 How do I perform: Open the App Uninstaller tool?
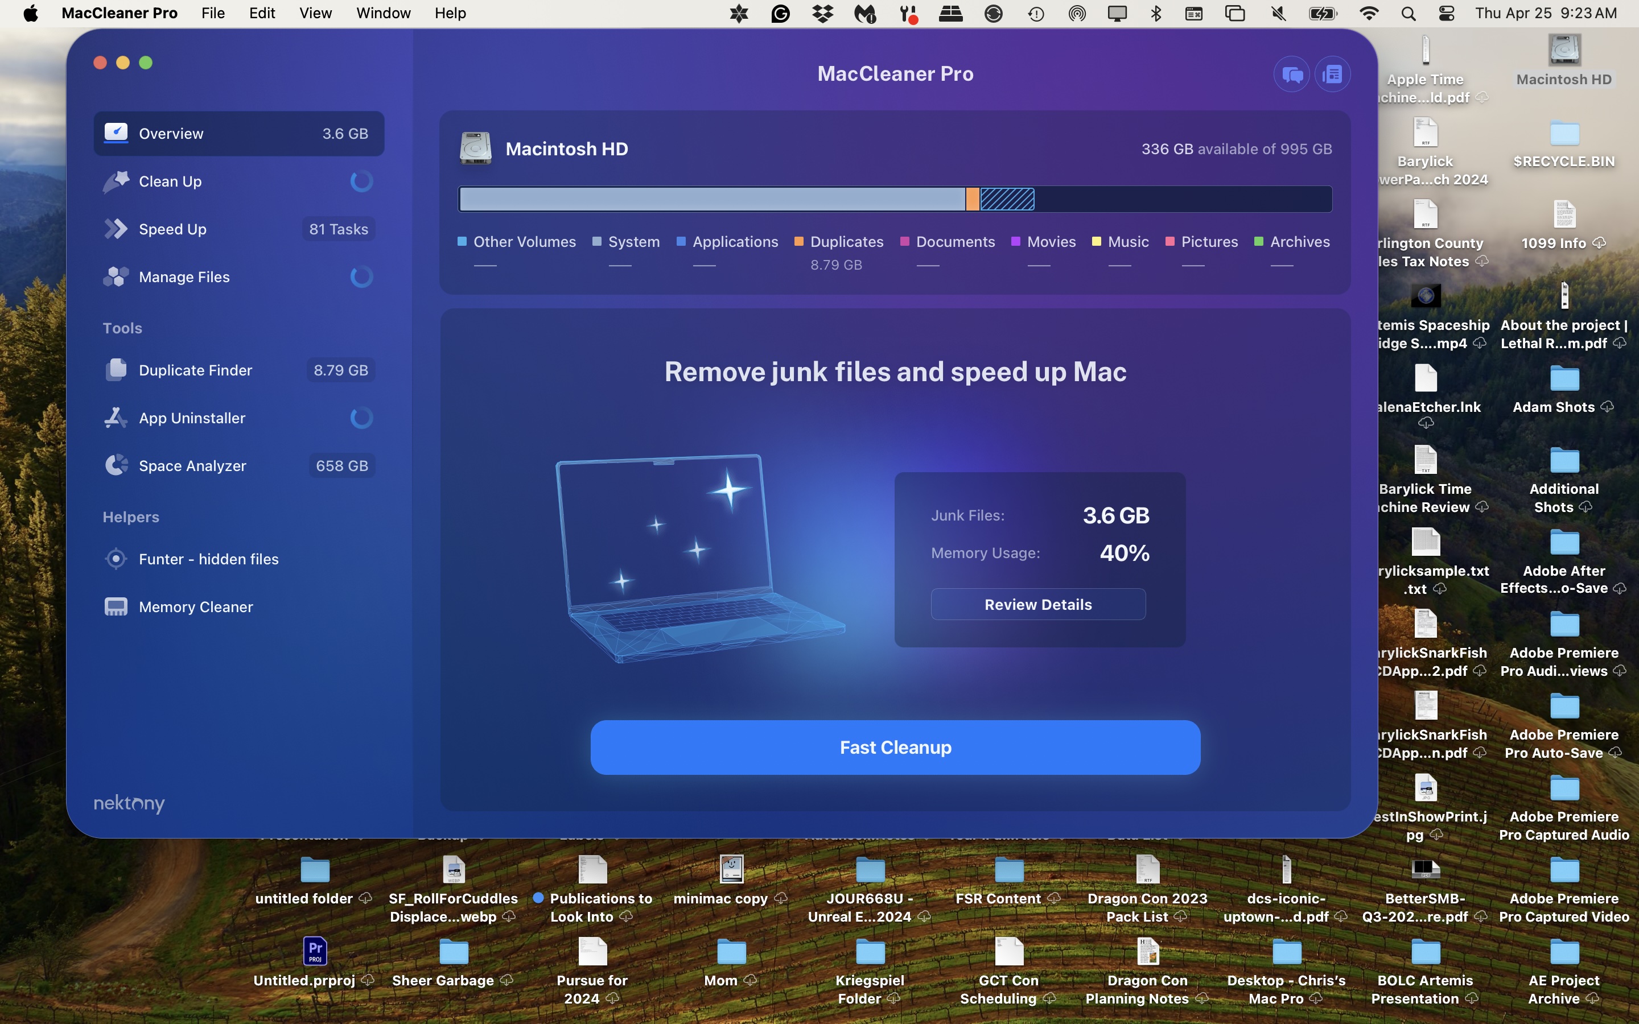(192, 418)
